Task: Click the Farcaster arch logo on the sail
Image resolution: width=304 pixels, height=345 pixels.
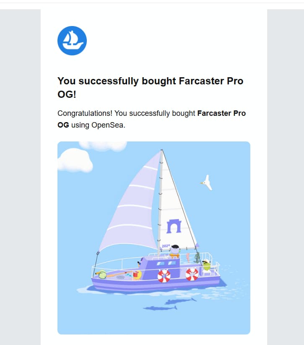Action: coord(174,226)
